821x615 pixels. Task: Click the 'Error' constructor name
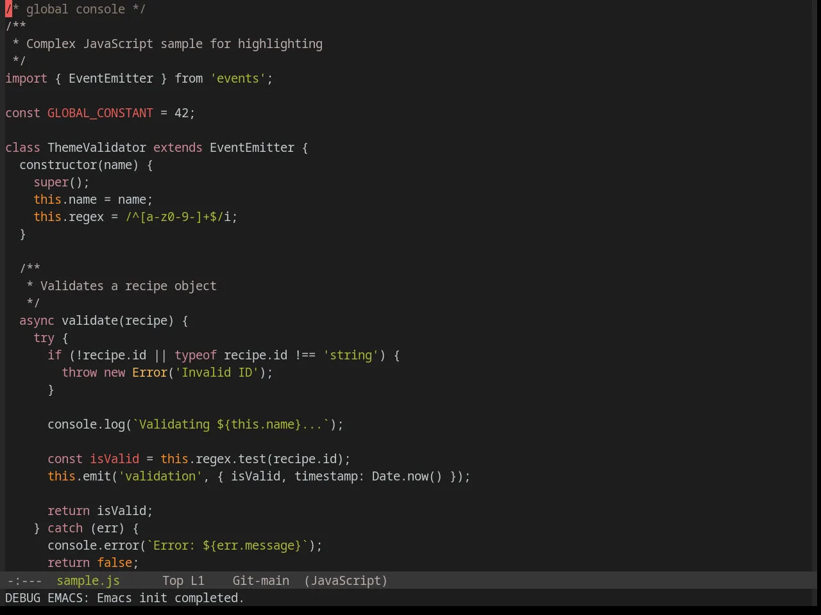click(x=149, y=372)
